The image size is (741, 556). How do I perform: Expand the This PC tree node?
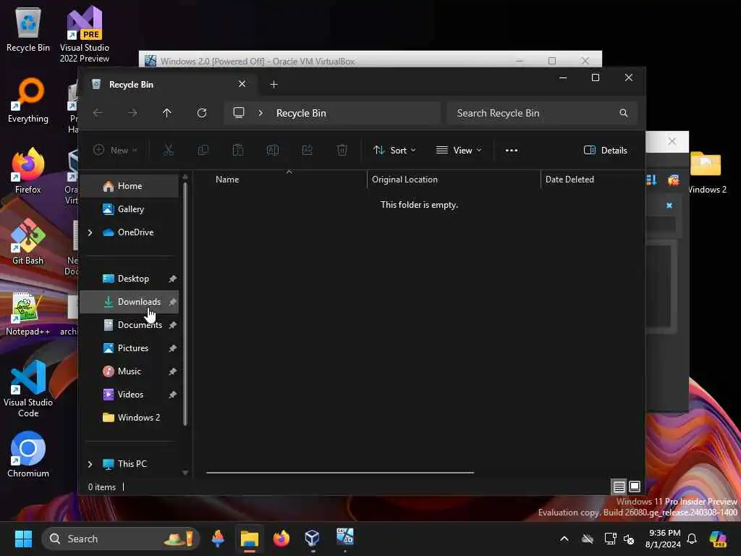(x=90, y=464)
